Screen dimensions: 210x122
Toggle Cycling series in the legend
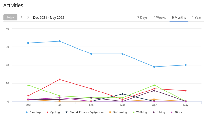(52, 112)
